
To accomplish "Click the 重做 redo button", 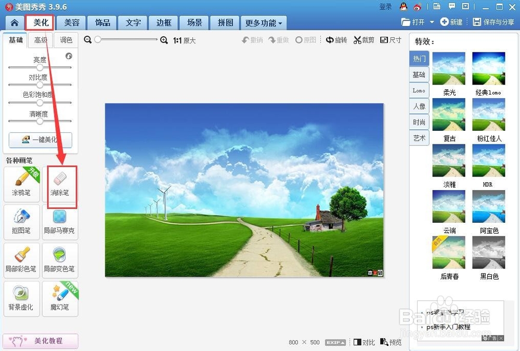I will pos(279,40).
